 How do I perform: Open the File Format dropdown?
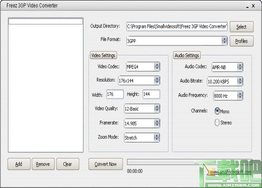click(x=177, y=41)
